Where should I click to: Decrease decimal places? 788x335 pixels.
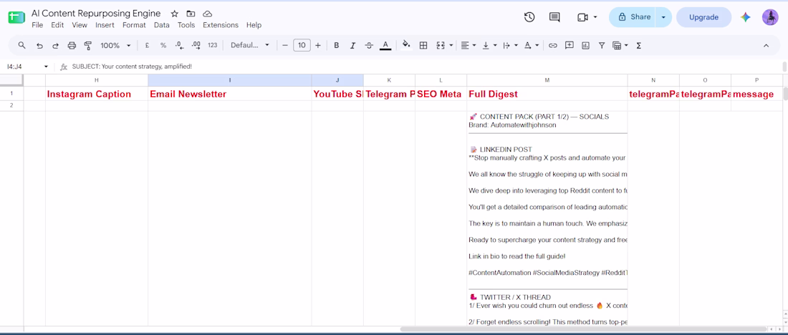point(179,45)
